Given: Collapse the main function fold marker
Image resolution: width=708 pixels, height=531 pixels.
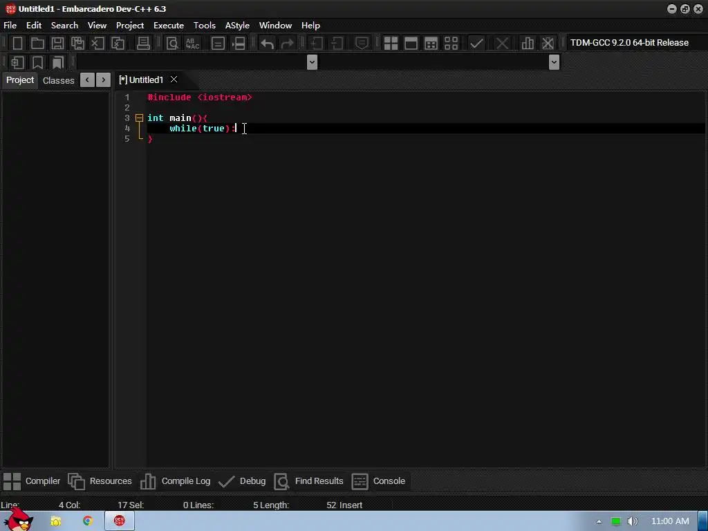Looking at the screenshot, I should point(139,118).
